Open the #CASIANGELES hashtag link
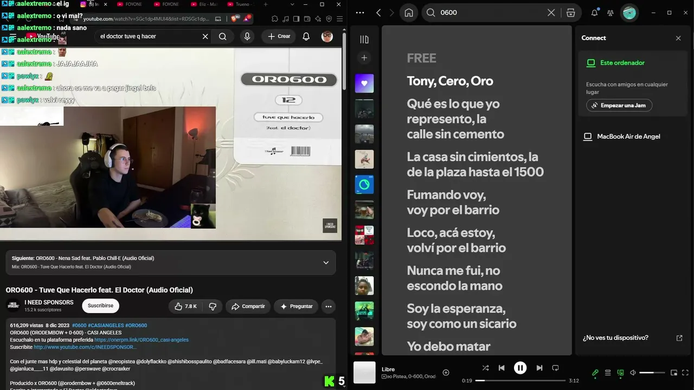 (105, 326)
